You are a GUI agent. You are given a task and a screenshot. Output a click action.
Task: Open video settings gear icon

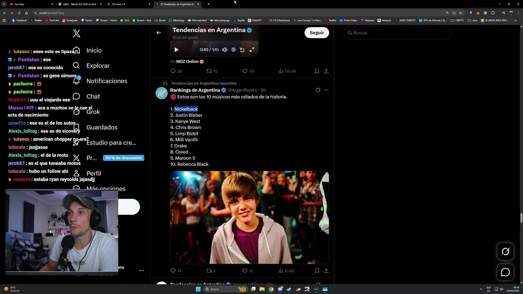(x=233, y=50)
